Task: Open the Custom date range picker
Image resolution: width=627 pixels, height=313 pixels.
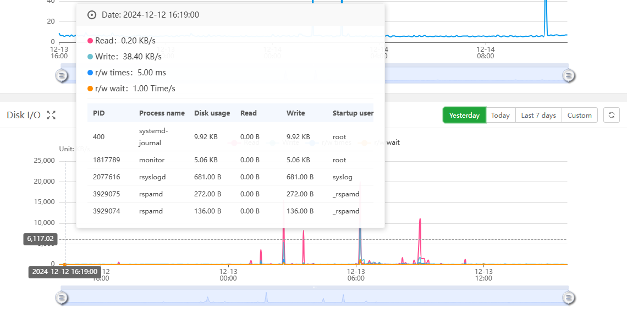Action: (x=579, y=115)
